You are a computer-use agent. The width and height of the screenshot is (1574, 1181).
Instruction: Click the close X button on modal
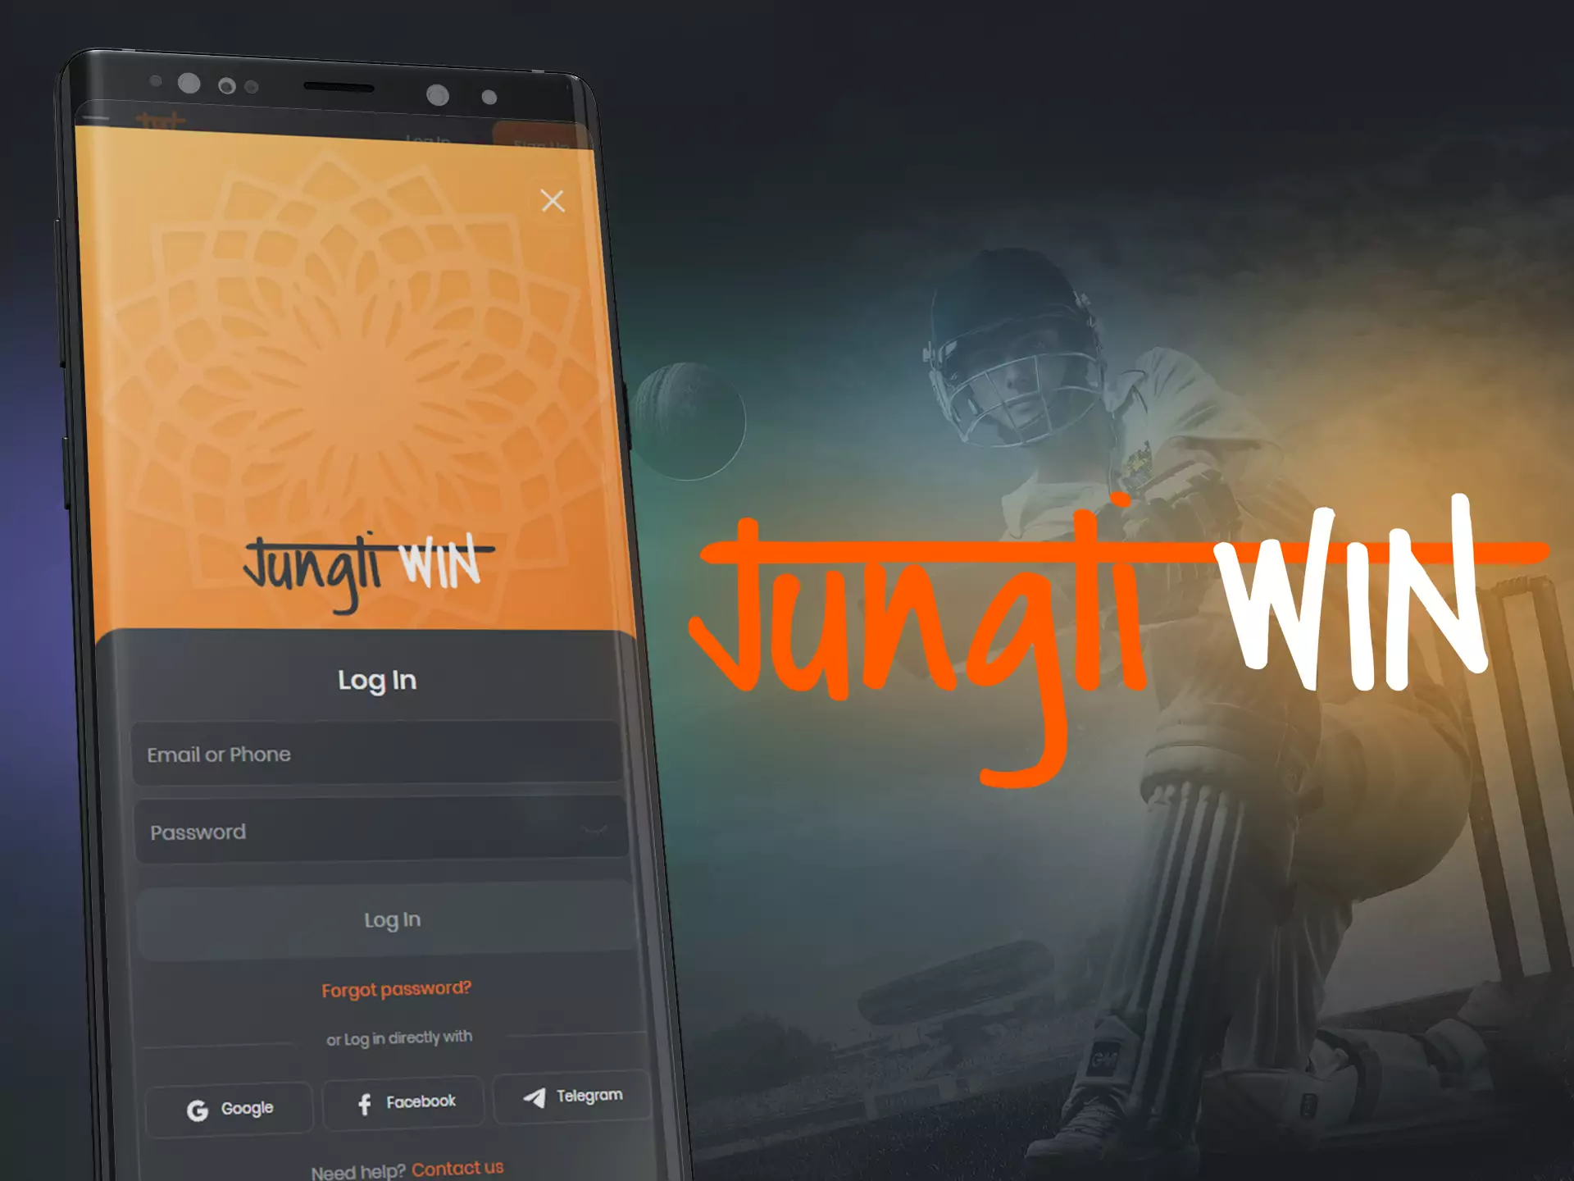[x=554, y=201]
